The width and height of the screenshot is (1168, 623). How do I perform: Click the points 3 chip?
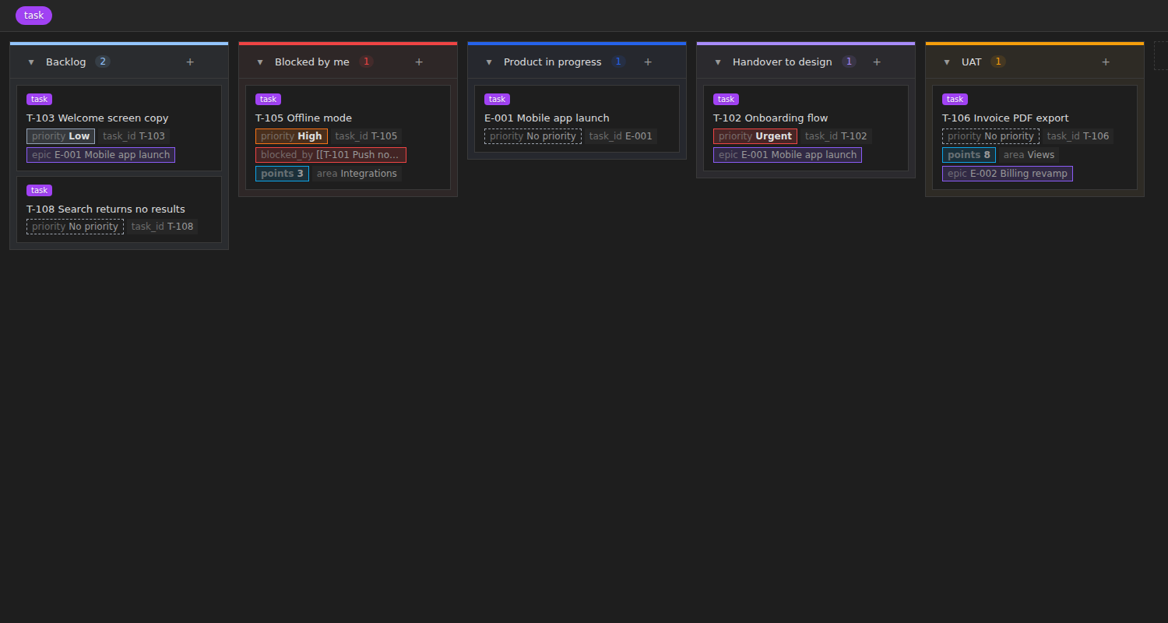[282, 174]
